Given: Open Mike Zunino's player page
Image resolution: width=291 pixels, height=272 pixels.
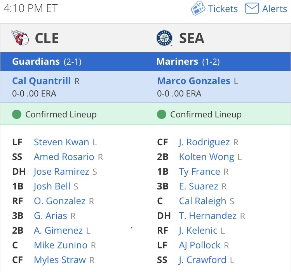Looking at the screenshot, I should pyautogui.click(x=61, y=245).
